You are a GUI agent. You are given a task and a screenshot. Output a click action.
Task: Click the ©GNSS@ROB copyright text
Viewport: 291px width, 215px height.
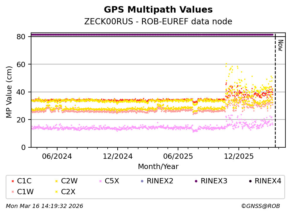pyautogui.click(x=260, y=206)
